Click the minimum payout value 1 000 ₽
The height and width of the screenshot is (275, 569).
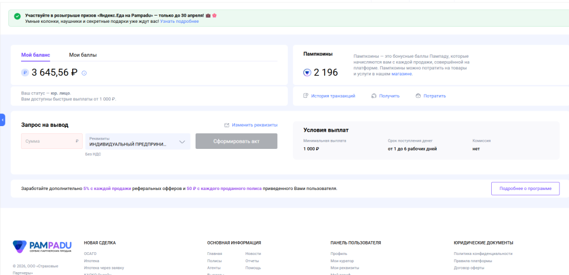click(311, 149)
